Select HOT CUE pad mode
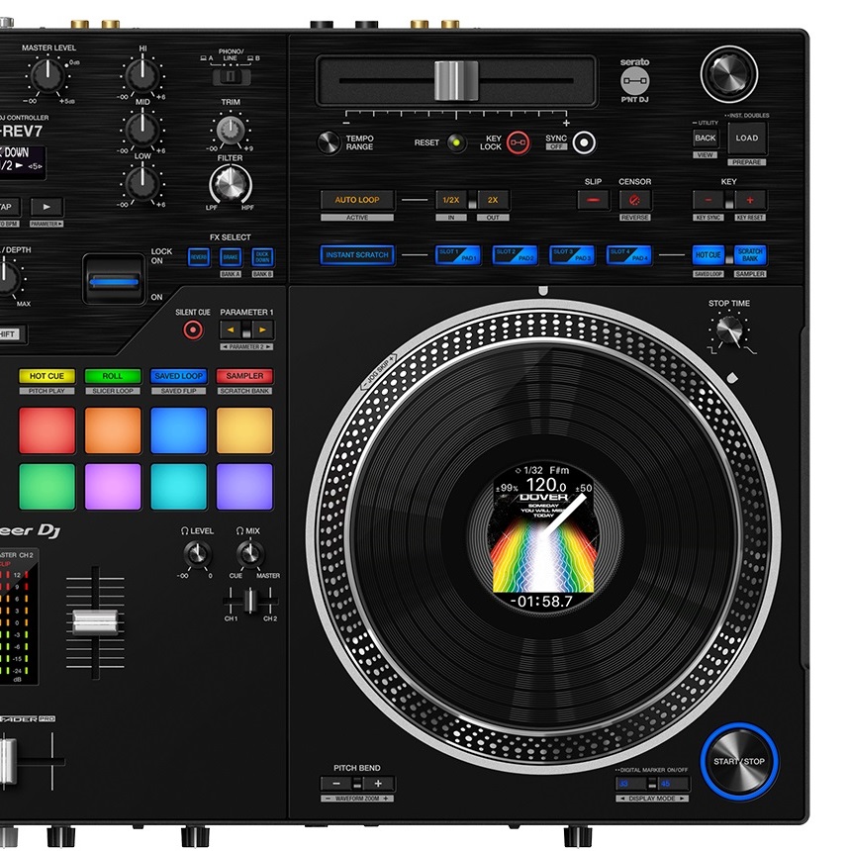Screen dimensions: 851x851 click(x=47, y=376)
